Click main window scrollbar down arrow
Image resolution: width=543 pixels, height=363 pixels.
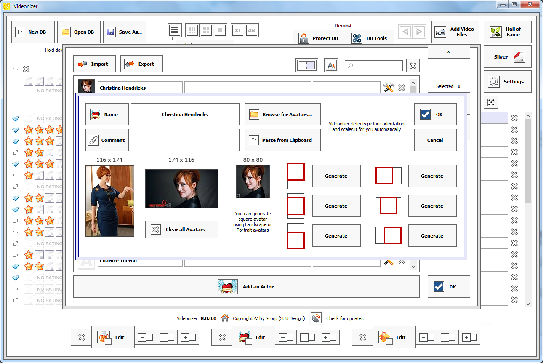point(528,304)
